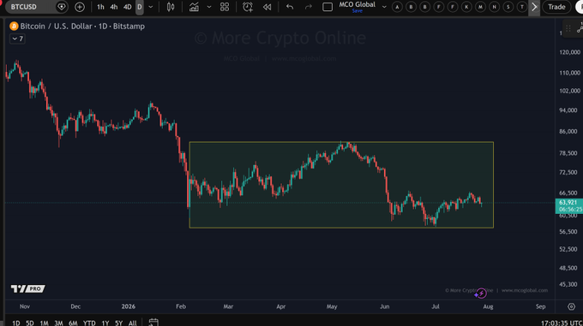Click the N quick-access circle button

[494, 7]
